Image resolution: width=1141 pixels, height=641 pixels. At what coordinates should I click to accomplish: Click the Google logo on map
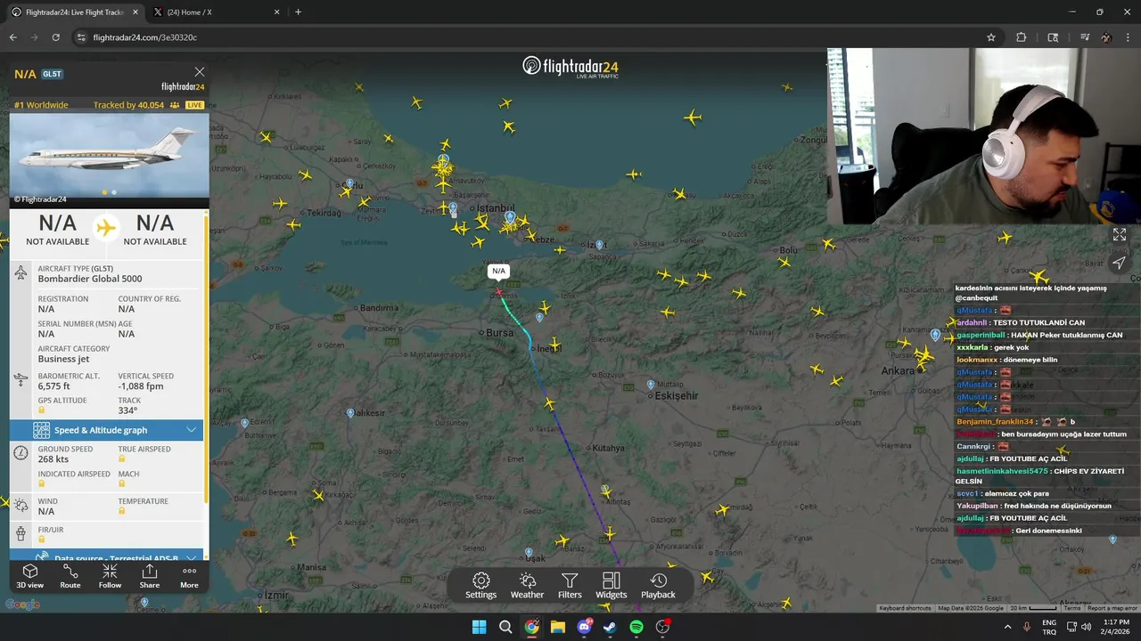(x=22, y=604)
